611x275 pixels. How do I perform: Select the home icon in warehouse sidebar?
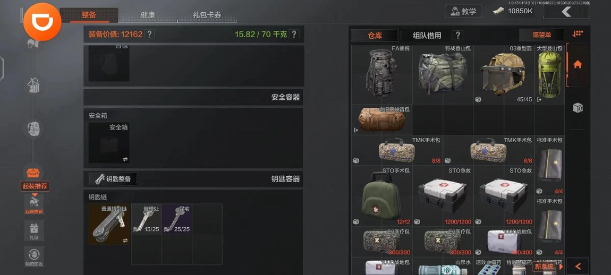578,64
